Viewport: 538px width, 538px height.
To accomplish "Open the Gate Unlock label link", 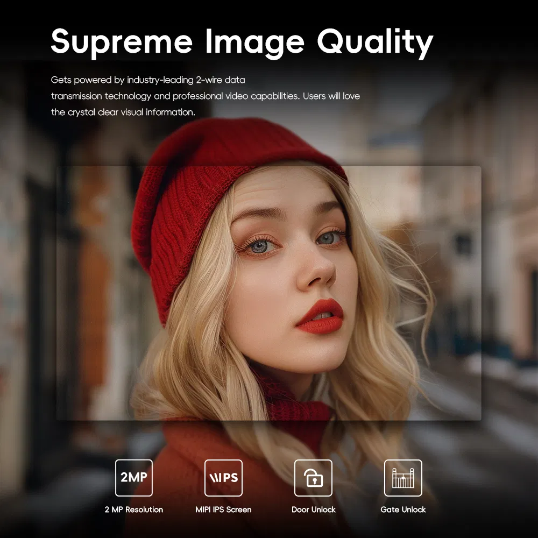I will coord(403,509).
